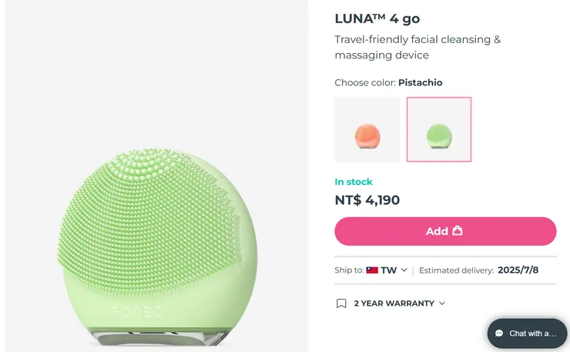Expand the 2 YEAR WARRANTY section

pyautogui.click(x=394, y=303)
